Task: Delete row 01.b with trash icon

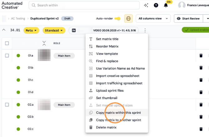Action: coord(201,68)
